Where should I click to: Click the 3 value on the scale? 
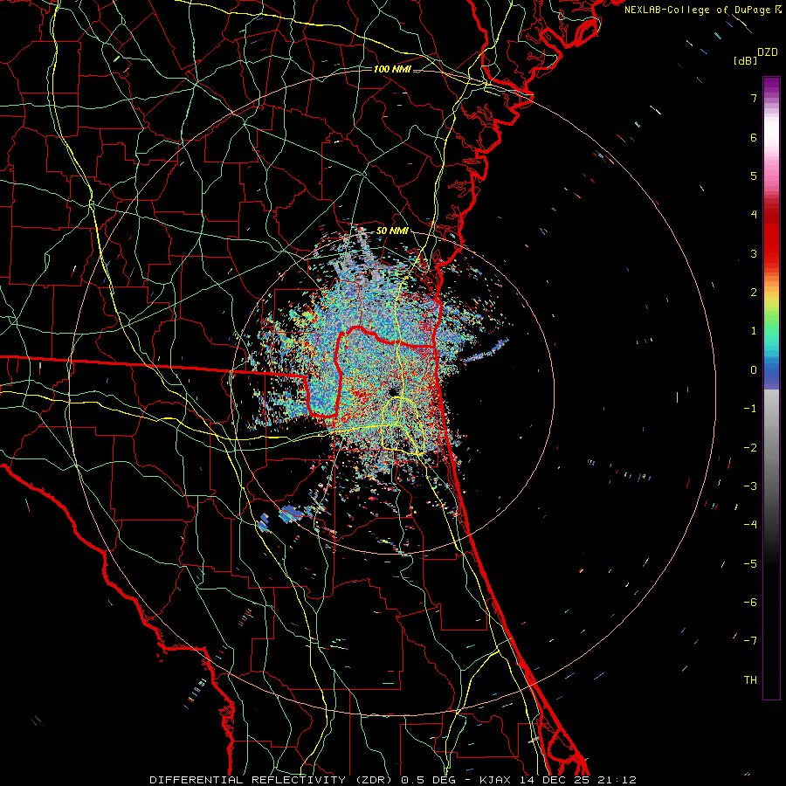[754, 253]
